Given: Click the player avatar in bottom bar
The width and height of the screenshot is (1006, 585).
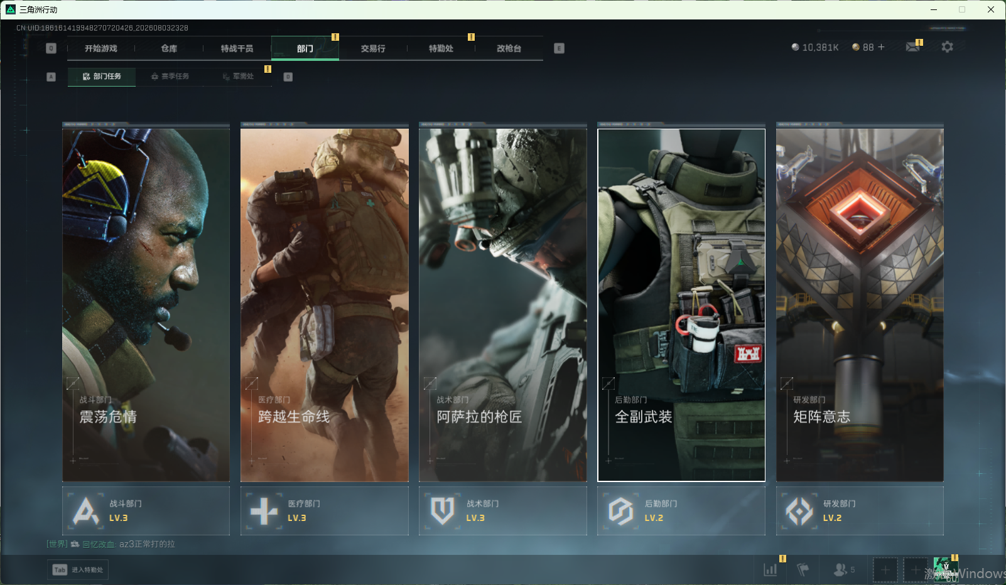Looking at the screenshot, I should pos(946,570).
